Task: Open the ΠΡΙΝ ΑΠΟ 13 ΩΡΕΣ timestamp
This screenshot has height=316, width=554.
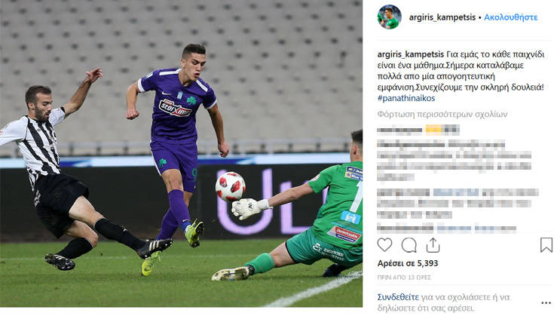Action: 404,278
